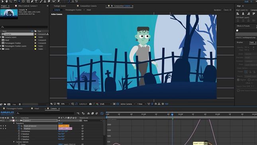Click the Classic 3D renderer button
Viewport: 257px width, 145px height.
pyautogui.click(x=228, y=10)
